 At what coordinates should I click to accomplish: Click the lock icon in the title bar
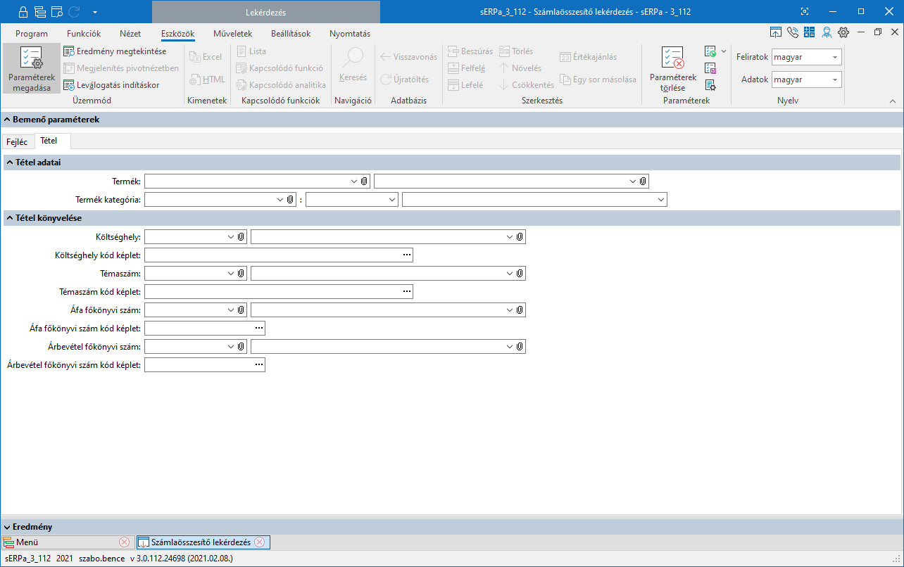click(x=23, y=12)
